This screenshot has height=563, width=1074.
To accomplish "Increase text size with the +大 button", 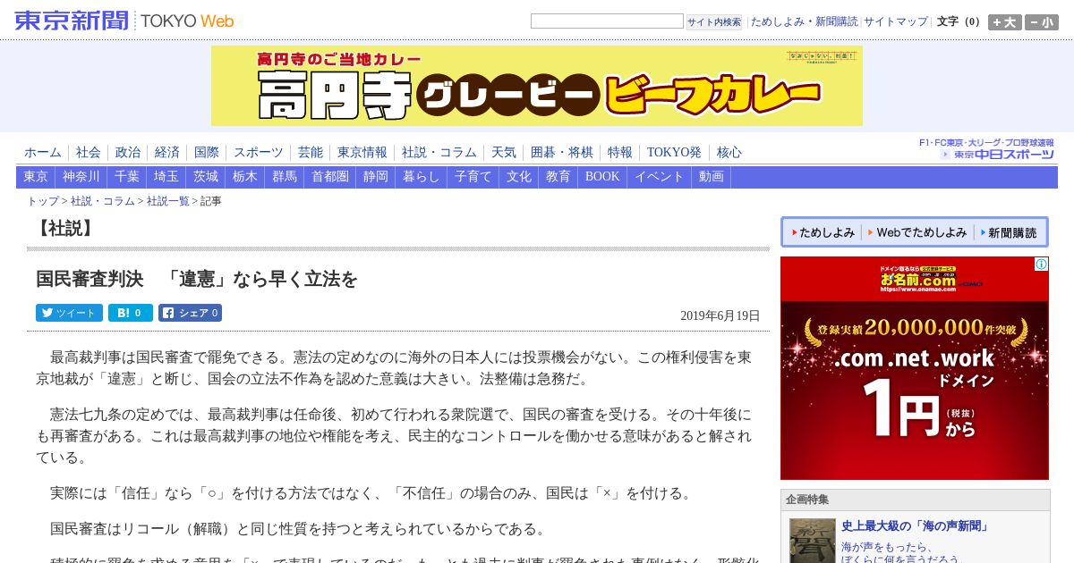I will (x=1004, y=22).
